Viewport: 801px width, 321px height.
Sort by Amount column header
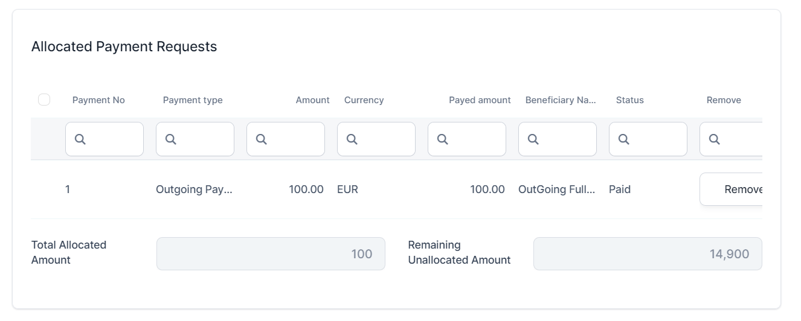[312, 100]
